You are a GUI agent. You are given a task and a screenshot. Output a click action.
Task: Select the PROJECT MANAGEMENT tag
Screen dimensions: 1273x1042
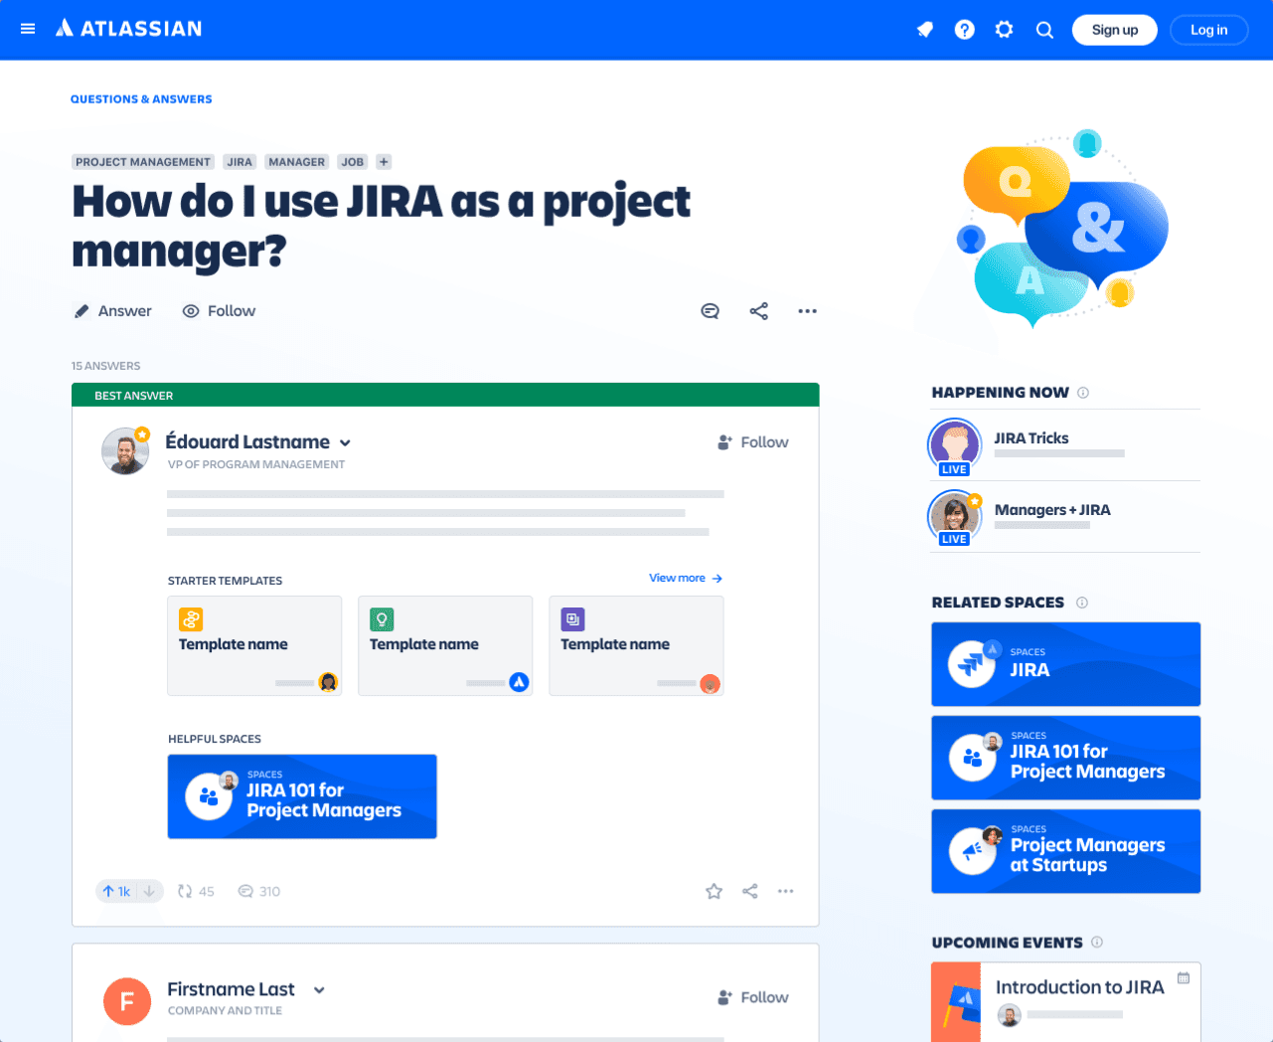pos(143,162)
